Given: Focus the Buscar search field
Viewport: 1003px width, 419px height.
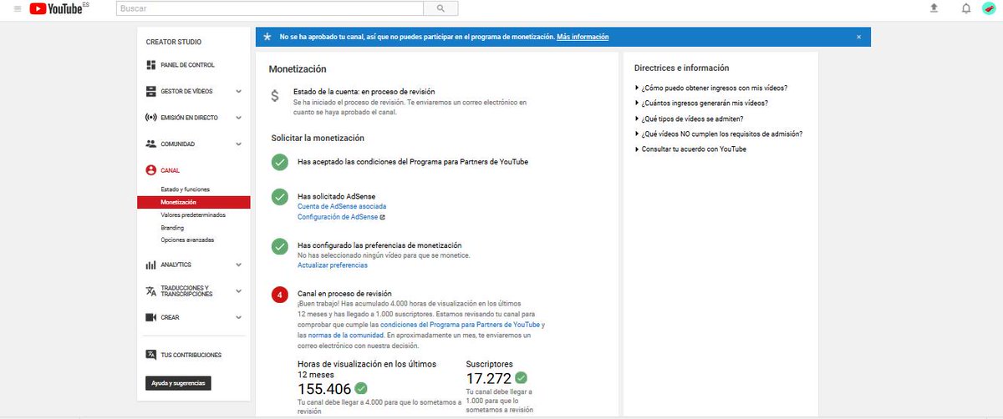Looking at the screenshot, I should (x=270, y=8).
